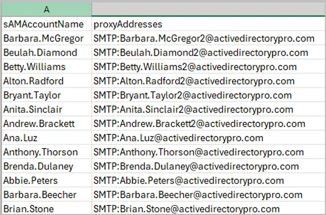Click the Betty.Williams account name cell
This screenshot has width=326, height=215.
point(47,66)
